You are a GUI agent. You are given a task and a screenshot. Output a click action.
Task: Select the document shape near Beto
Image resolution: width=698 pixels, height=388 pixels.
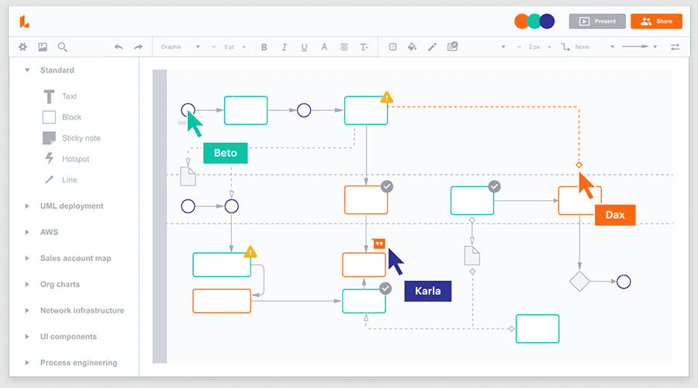[188, 176]
